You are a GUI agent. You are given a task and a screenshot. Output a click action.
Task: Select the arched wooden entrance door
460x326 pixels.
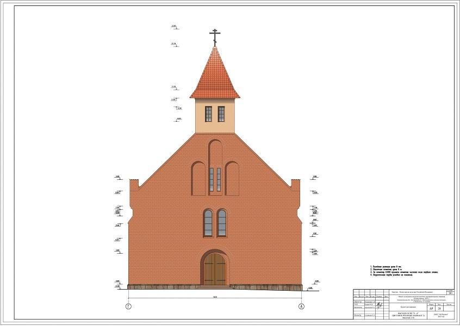(x=215, y=268)
